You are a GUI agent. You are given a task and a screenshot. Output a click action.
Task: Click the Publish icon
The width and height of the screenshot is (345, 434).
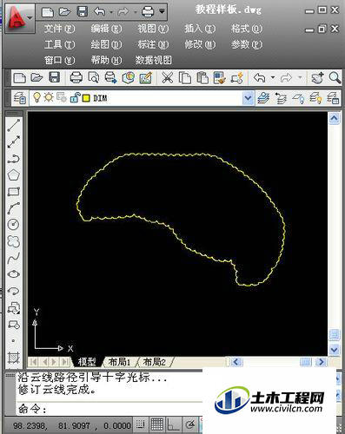point(110,78)
